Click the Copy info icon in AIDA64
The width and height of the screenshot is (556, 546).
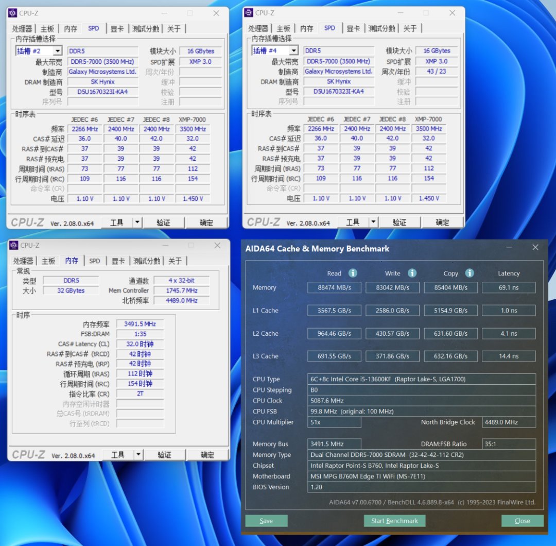(470, 273)
